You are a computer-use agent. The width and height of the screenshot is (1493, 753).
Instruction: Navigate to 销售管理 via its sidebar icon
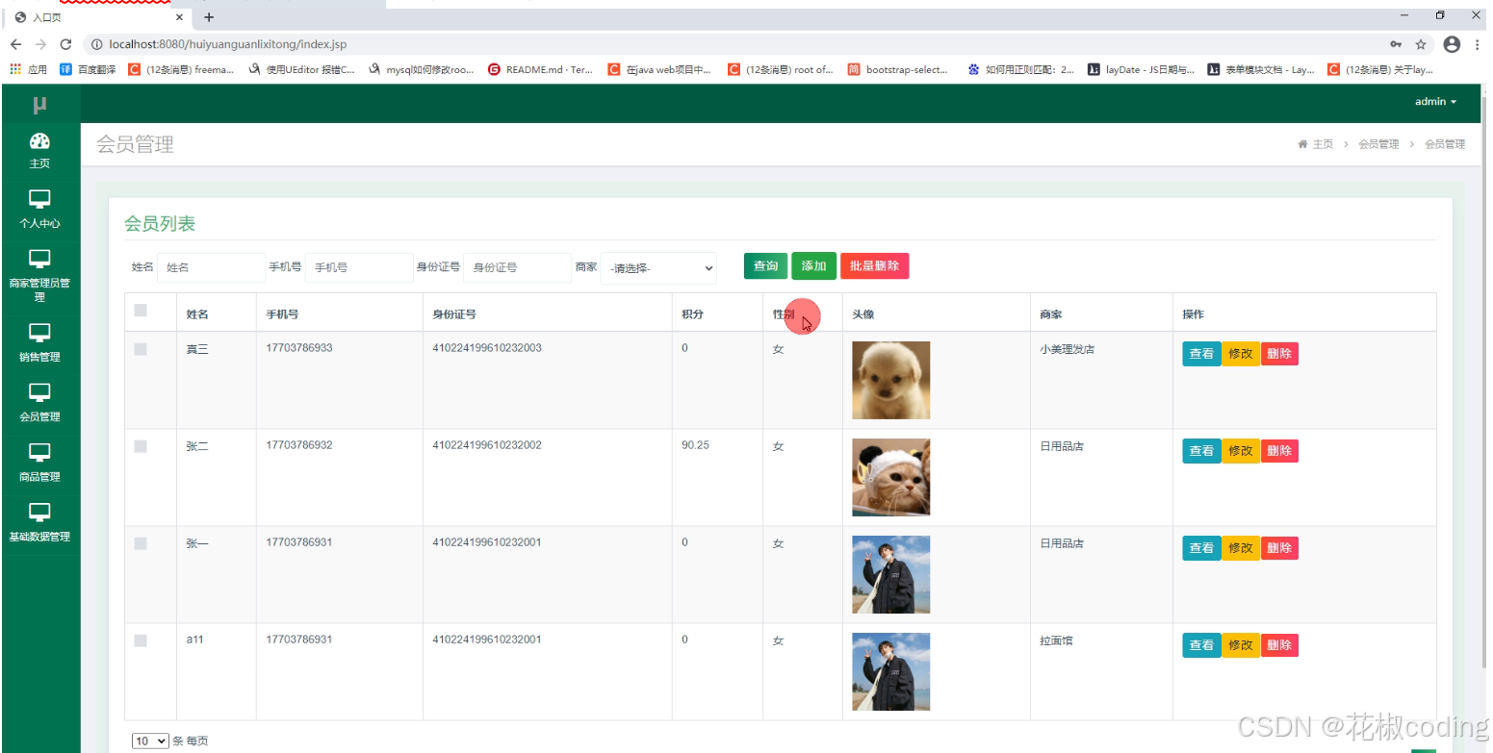[39, 342]
